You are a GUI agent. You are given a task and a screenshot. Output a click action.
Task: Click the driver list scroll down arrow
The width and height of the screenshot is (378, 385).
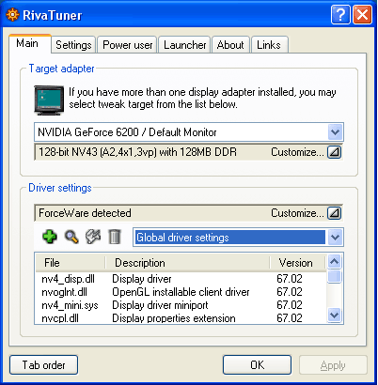coord(335,315)
